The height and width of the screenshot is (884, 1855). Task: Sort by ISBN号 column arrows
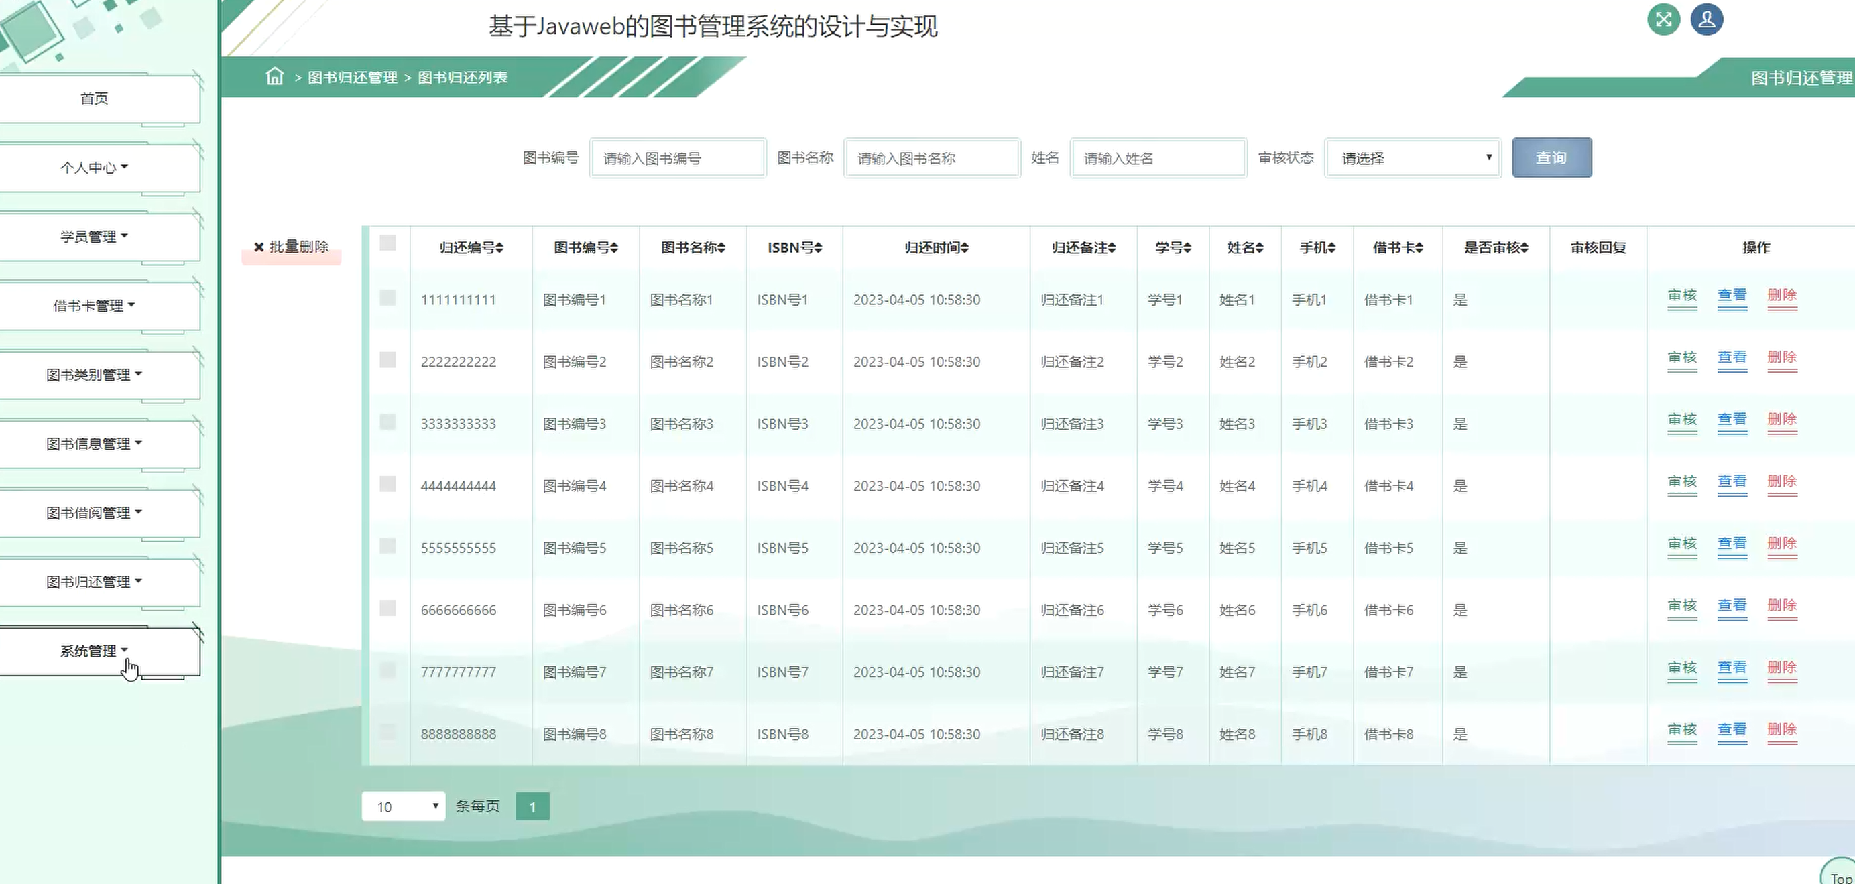coord(818,247)
